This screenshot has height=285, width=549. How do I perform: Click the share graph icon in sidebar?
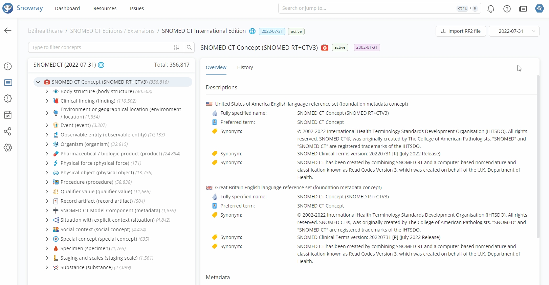(x=8, y=131)
